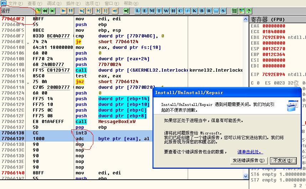Select the EBP register value 0012C364
This screenshot has width=306, height=189.
coord(274,55)
